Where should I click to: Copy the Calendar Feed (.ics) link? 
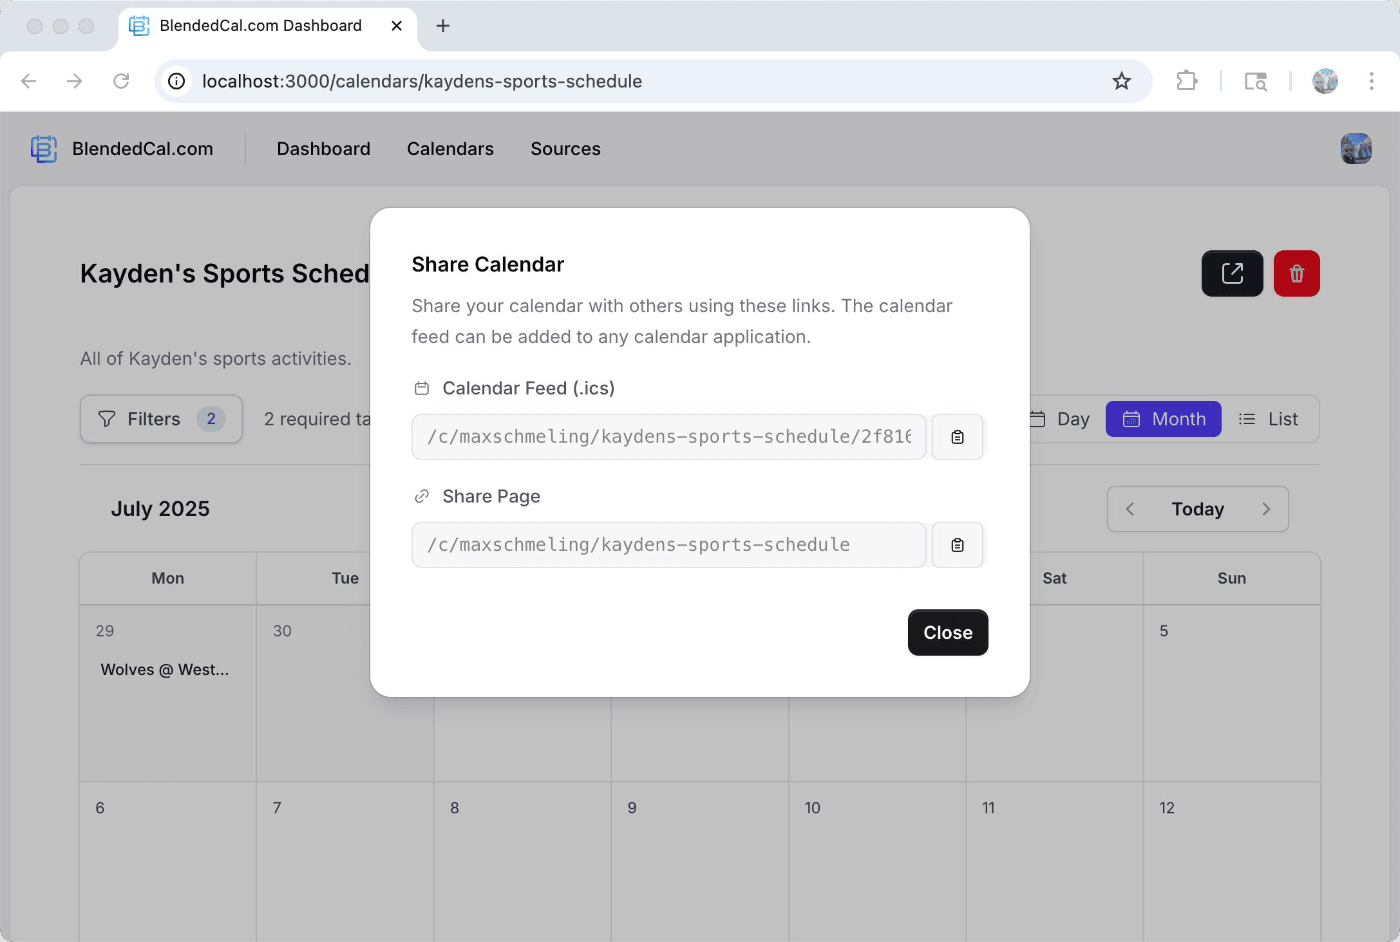coord(957,437)
